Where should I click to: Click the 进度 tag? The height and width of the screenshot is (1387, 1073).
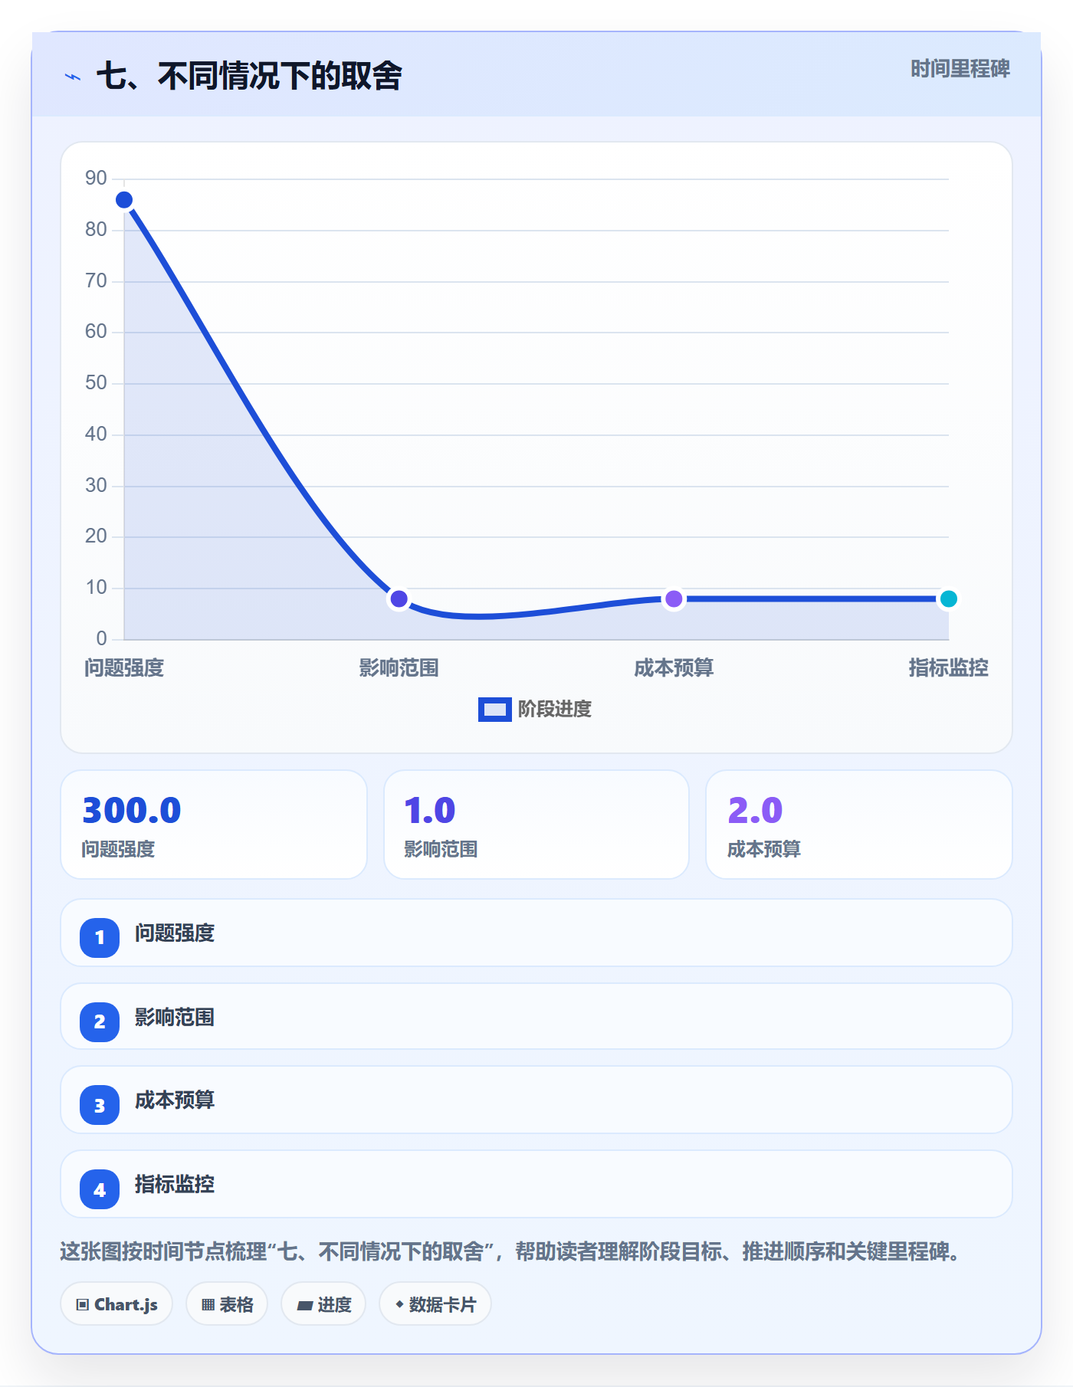(x=323, y=1303)
